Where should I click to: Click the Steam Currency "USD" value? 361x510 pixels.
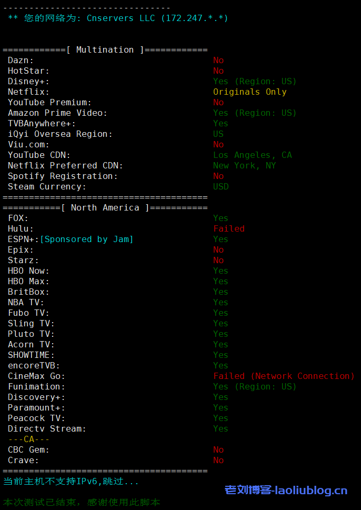coord(220,187)
